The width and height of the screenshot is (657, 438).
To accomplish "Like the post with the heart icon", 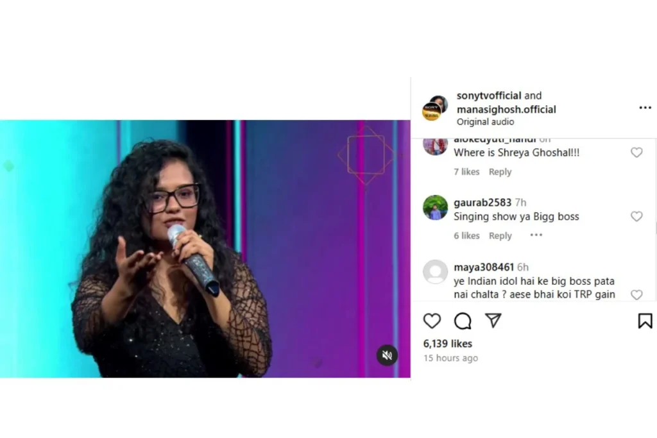I will [432, 321].
